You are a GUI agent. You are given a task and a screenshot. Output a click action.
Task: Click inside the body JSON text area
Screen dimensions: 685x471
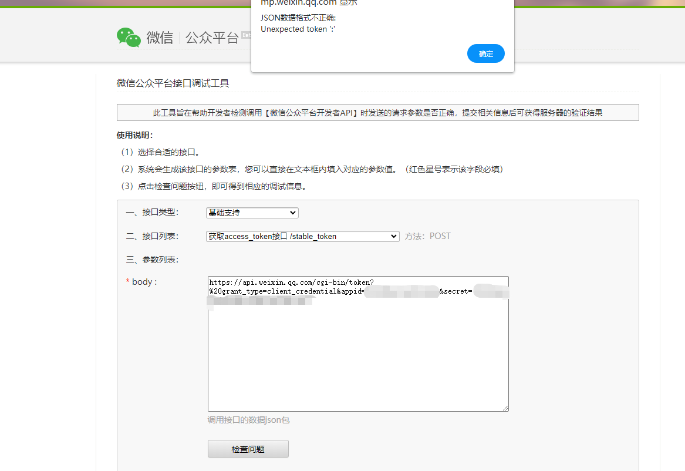358,344
